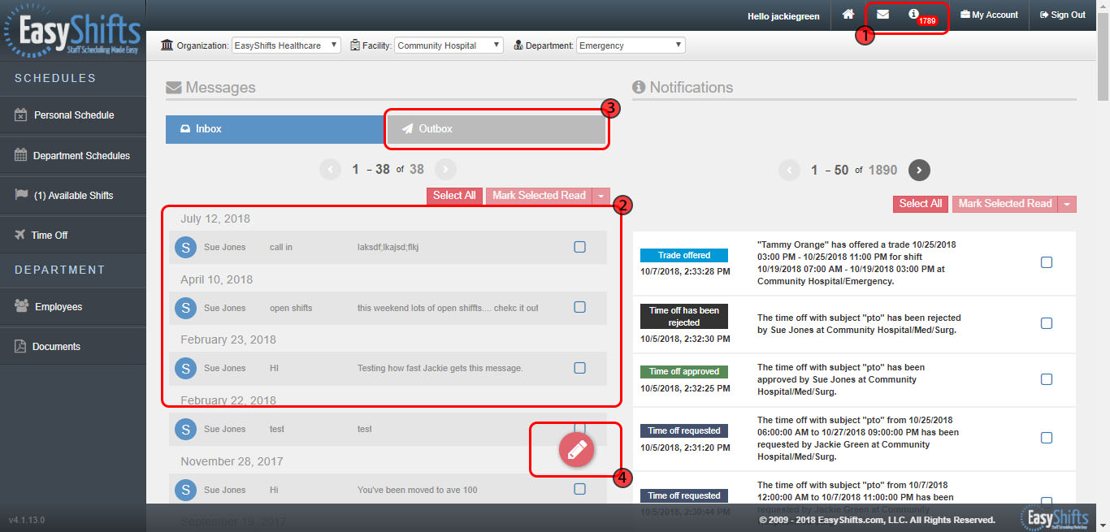
Task: Open Time Off in sidebar
Action: pyautogui.click(x=73, y=235)
